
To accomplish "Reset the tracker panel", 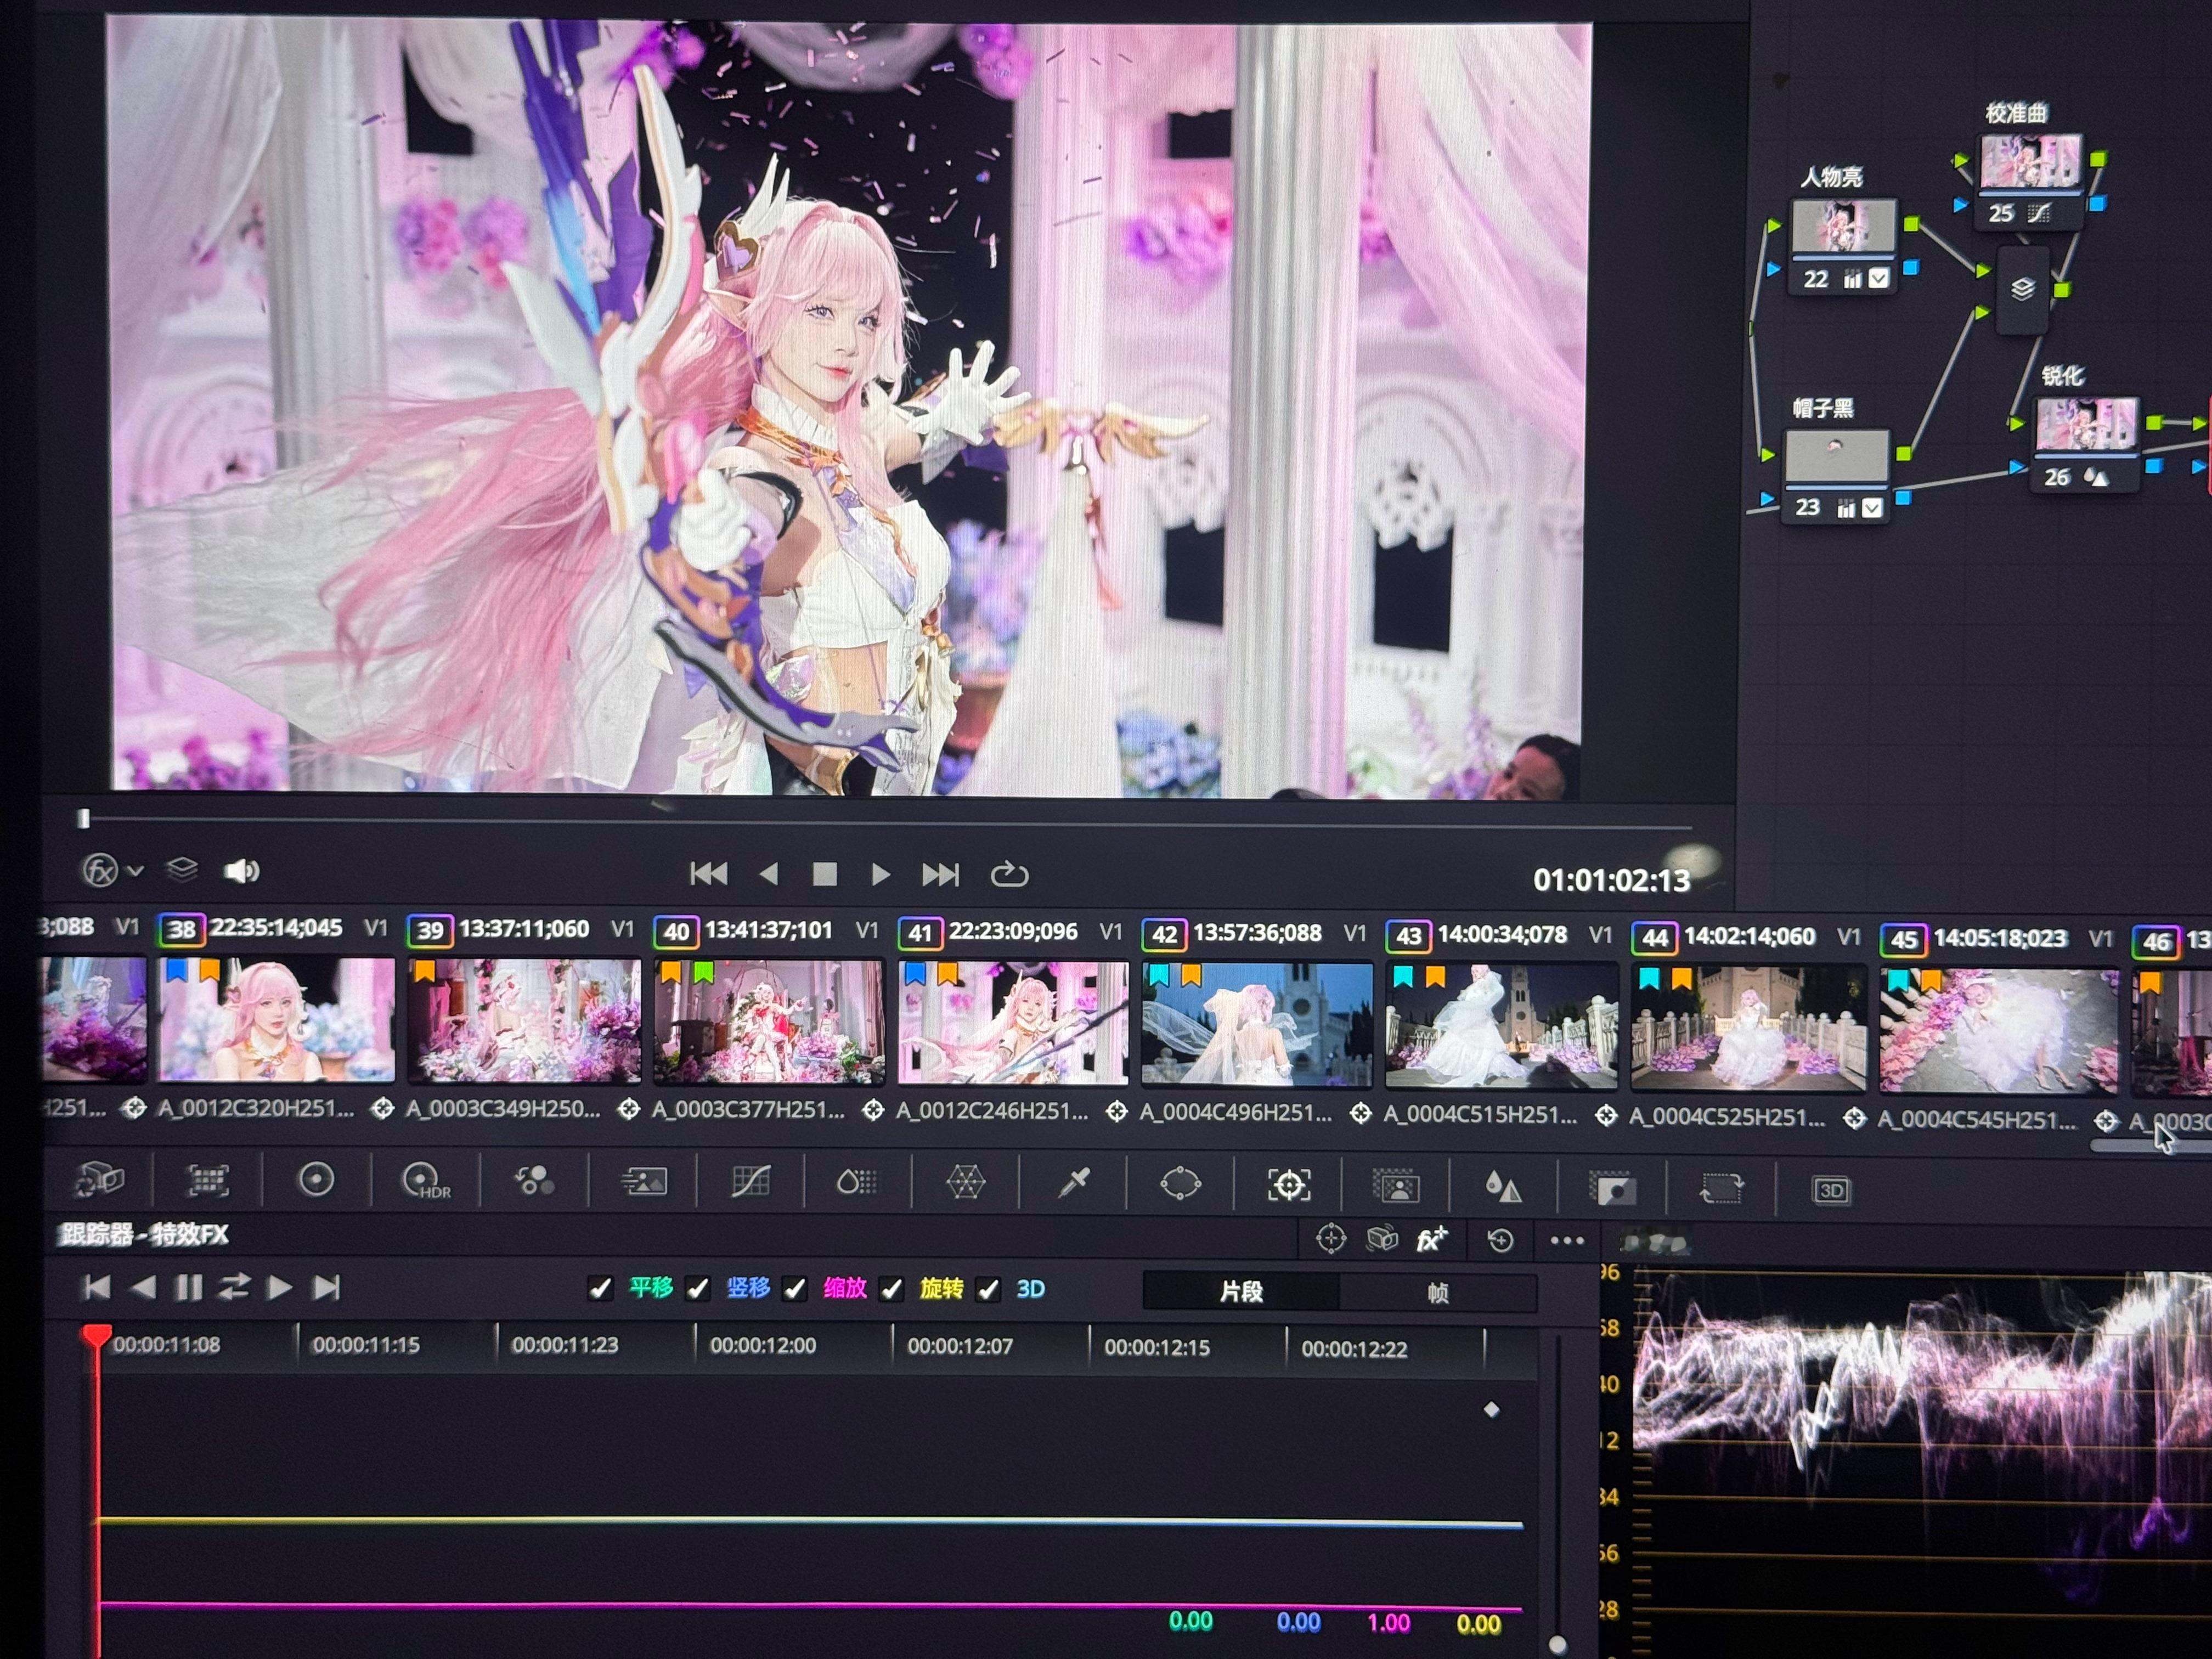I will (x=1500, y=1241).
